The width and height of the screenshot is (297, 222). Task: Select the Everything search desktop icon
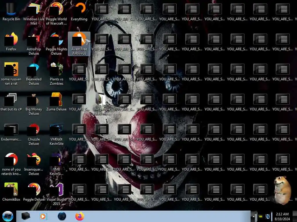(x=79, y=12)
